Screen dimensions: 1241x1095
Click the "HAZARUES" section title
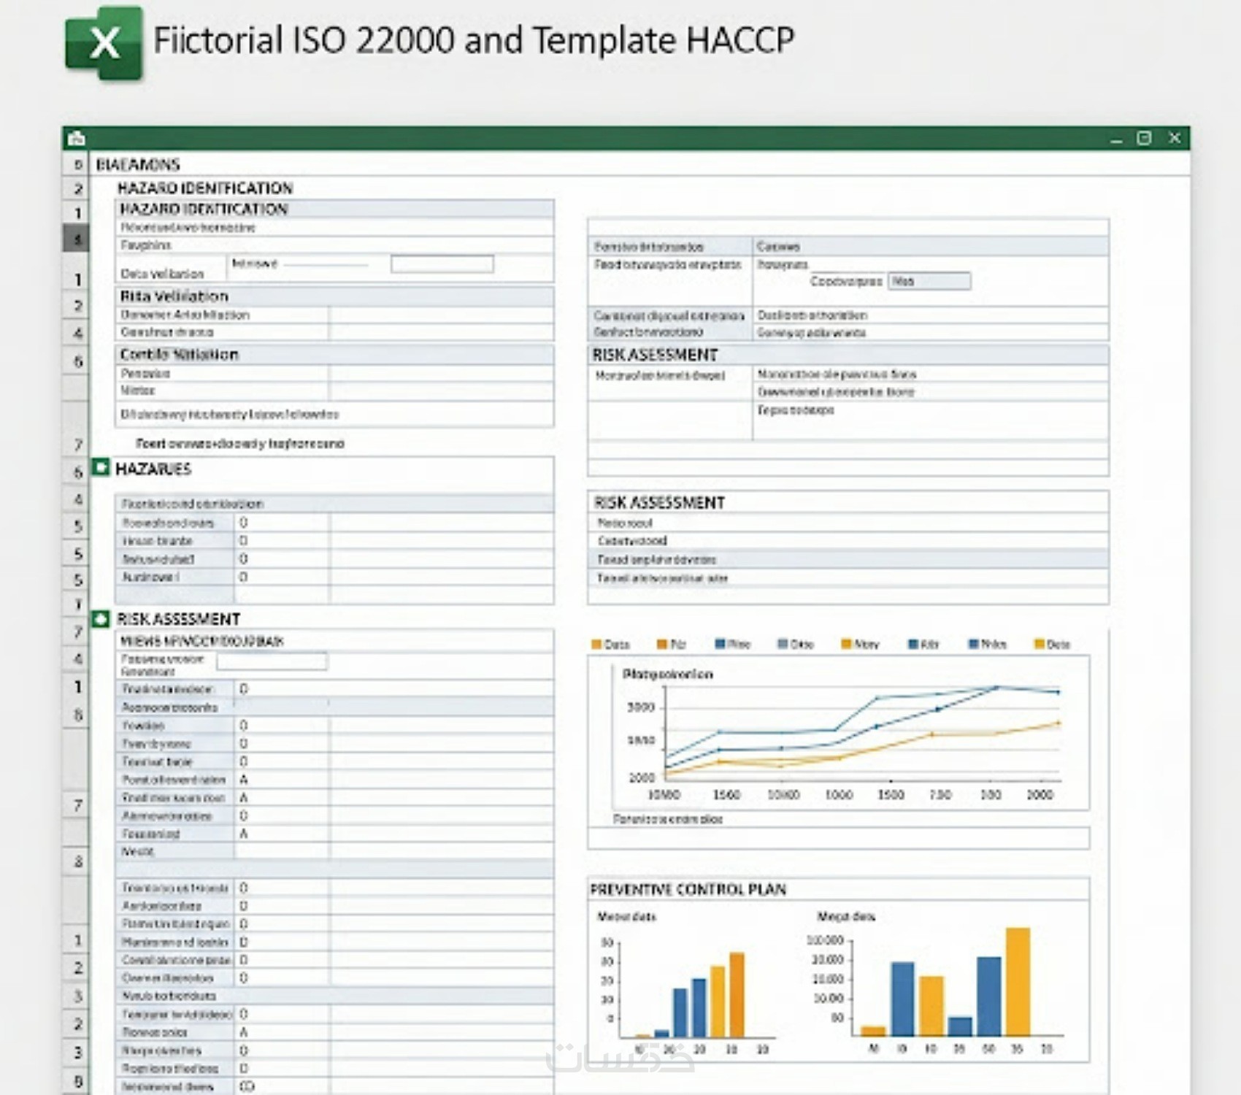[x=153, y=469]
